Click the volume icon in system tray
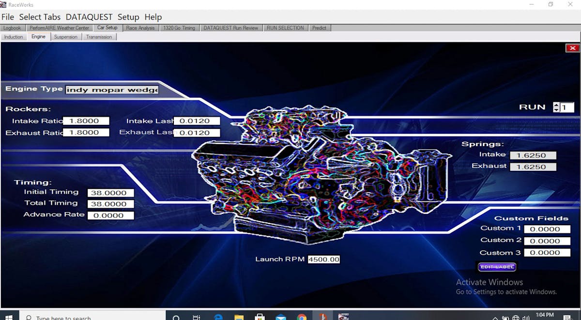The height and width of the screenshot is (320, 581). (527, 318)
